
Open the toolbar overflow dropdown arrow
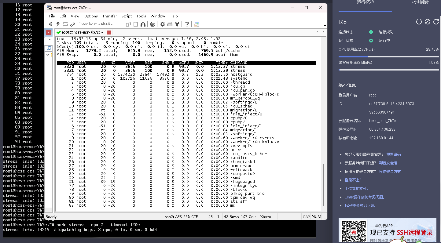325,26
